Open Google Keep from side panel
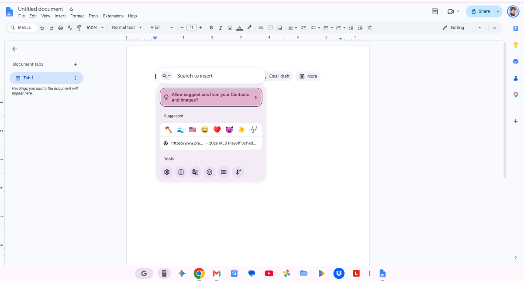The image size is (524, 281). pyautogui.click(x=516, y=45)
